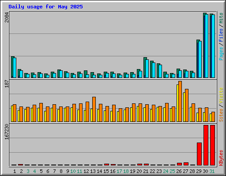Select the red KBytes bar for day 31
Image resolution: width=226 pixels, height=176 pixels.
click(x=212, y=145)
